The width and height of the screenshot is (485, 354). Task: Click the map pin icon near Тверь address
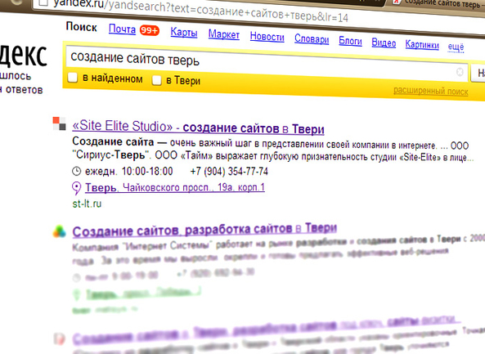pos(76,188)
